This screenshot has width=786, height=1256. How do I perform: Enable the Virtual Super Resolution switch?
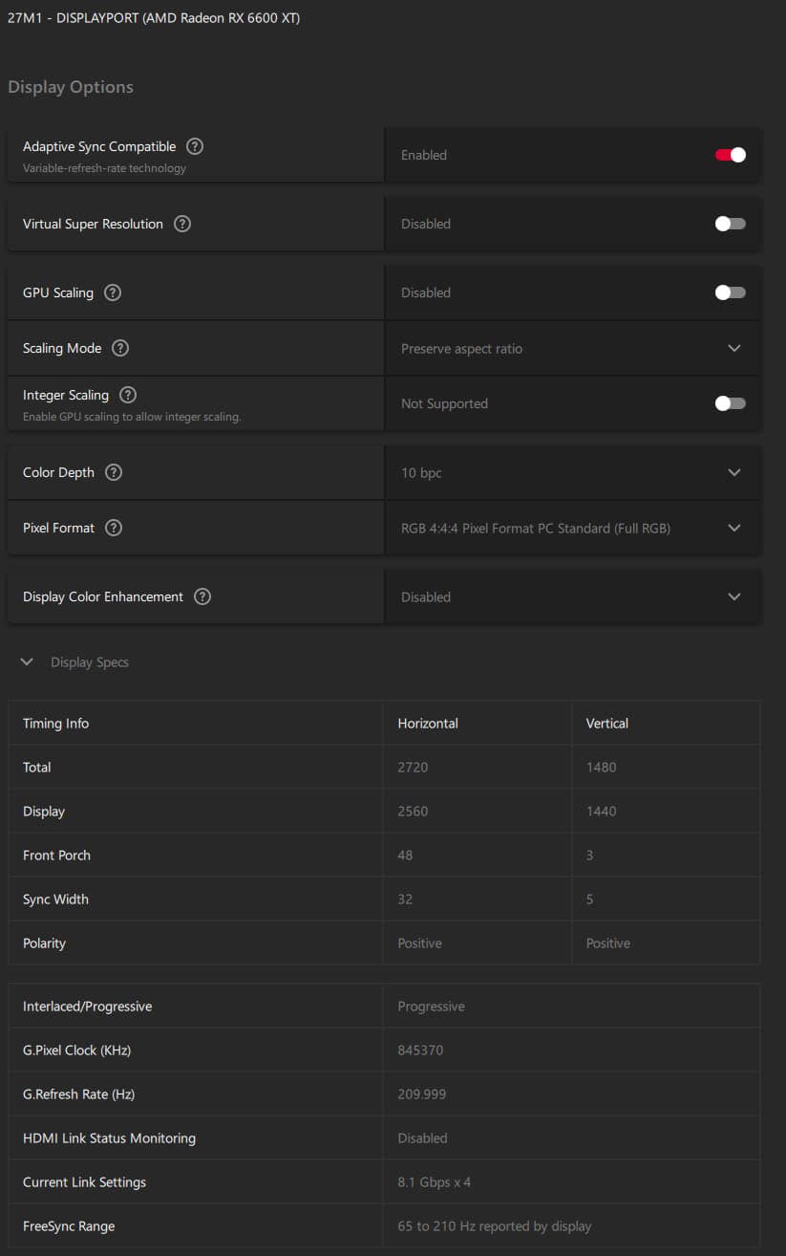tap(730, 224)
